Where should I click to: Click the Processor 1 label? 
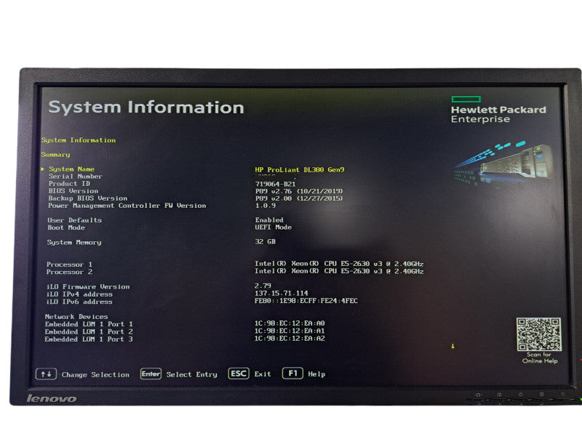click(69, 265)
